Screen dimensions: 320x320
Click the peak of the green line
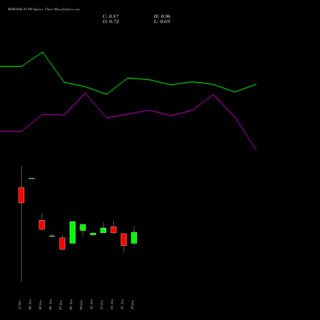coord(42,52)
